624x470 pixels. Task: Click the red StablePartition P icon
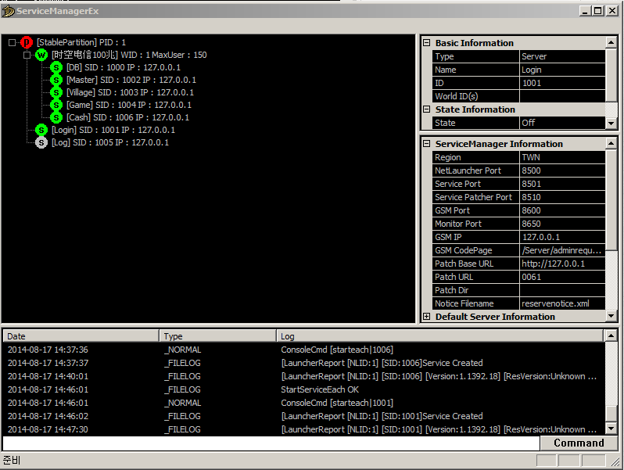coord(27,41)
